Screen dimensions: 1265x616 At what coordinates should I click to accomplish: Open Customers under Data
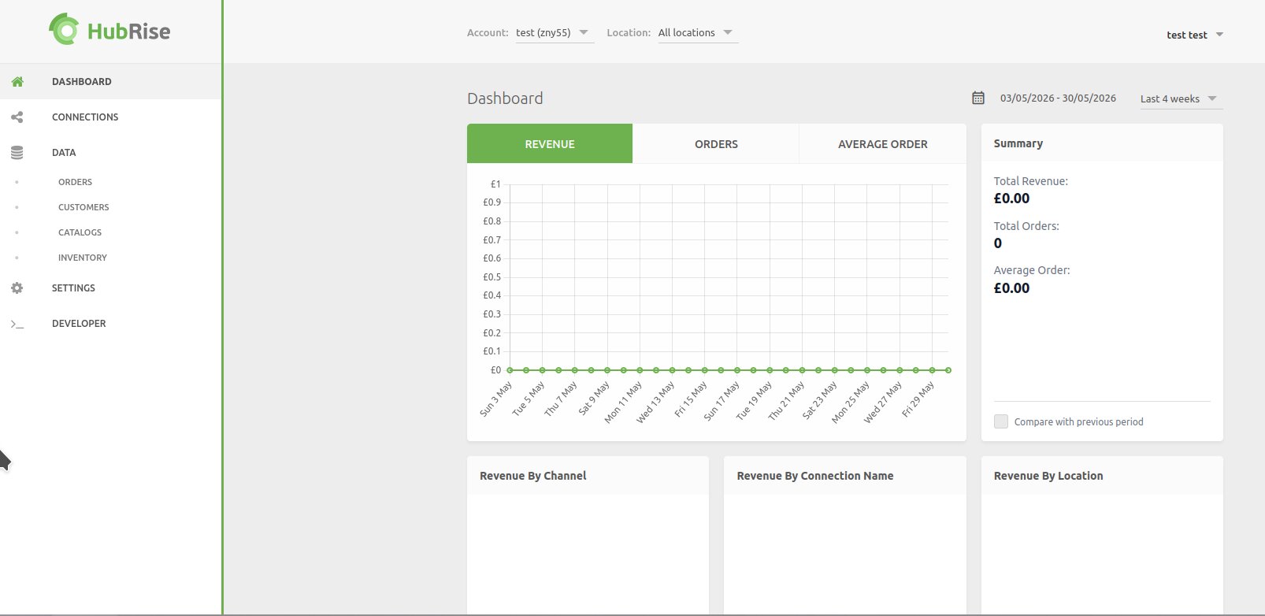point(83,207)
